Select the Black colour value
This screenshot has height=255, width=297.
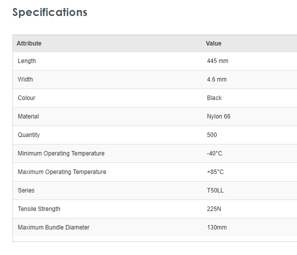point(214,98)
